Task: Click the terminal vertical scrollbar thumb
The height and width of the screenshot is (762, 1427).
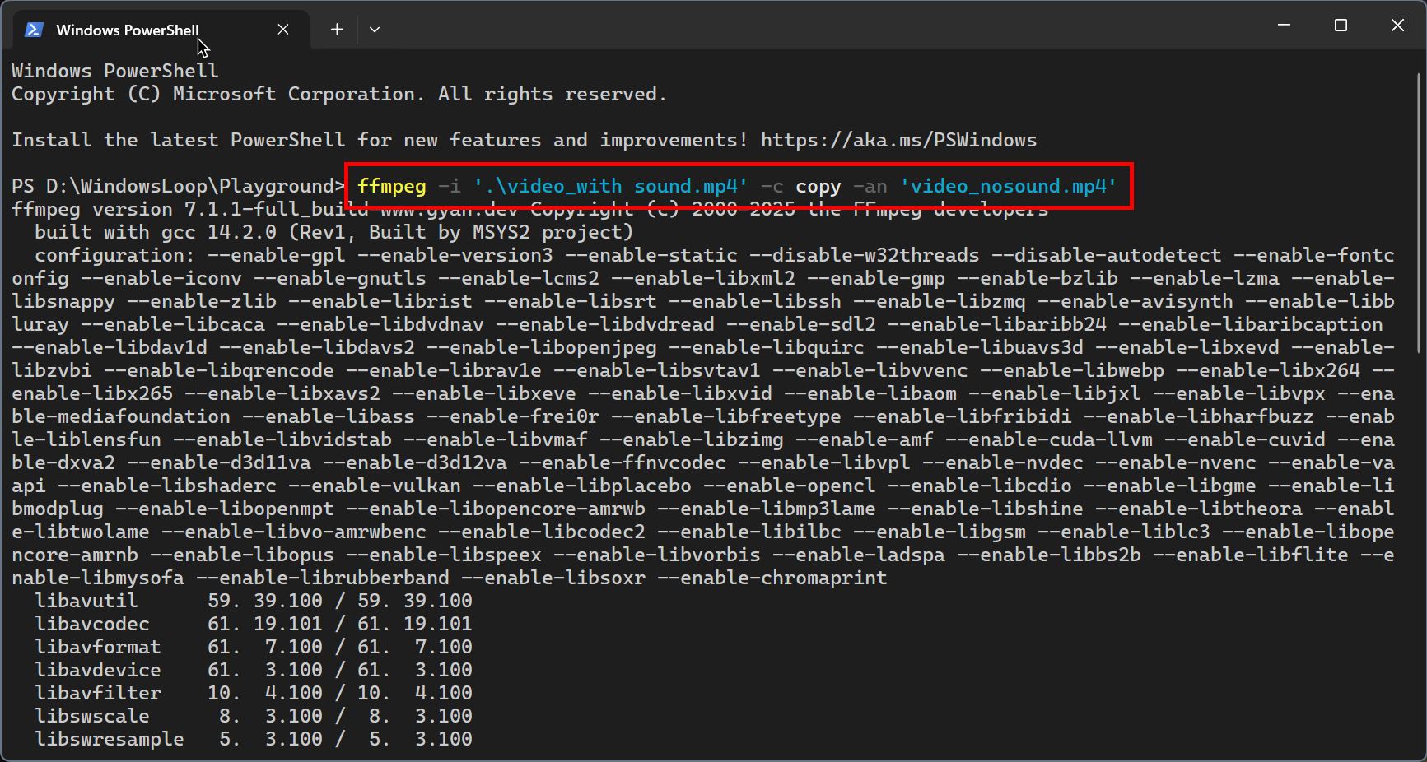Action: point(1419,214)
